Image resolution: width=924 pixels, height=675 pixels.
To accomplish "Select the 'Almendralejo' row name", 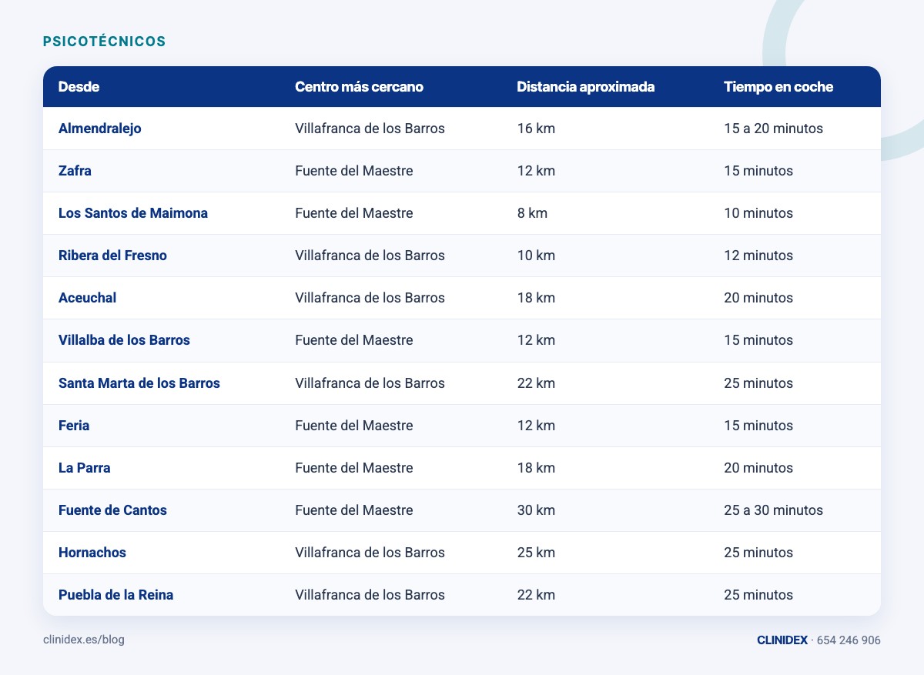I will (x=99, y=129).
